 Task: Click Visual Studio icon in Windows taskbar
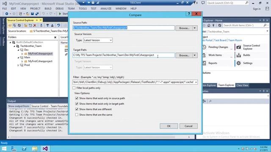pyautogui.click(x=45, y=149)
